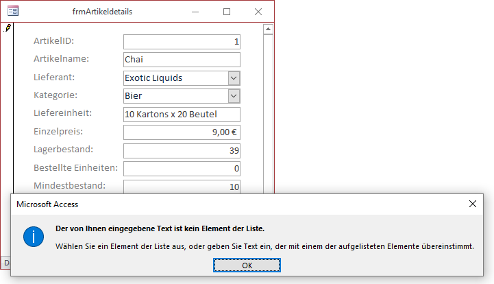Image resolution: width=494 pixels, height=284 pixels.
Task: Click the Exotic Liquids text in Lieferant
Action: point(153,78)
